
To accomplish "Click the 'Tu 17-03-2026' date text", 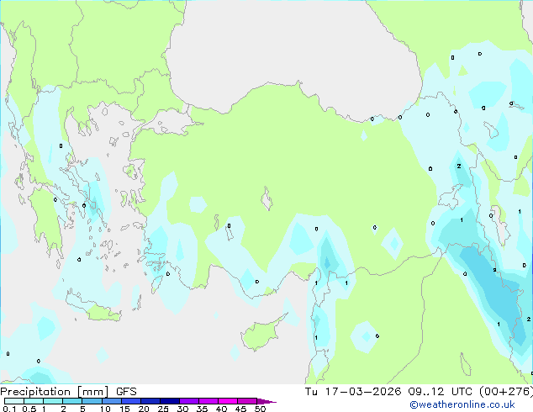I will (353, 392).
